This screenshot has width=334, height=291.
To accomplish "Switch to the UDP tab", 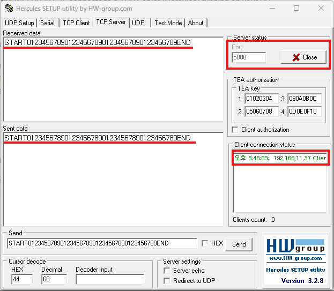I will 138,23.
